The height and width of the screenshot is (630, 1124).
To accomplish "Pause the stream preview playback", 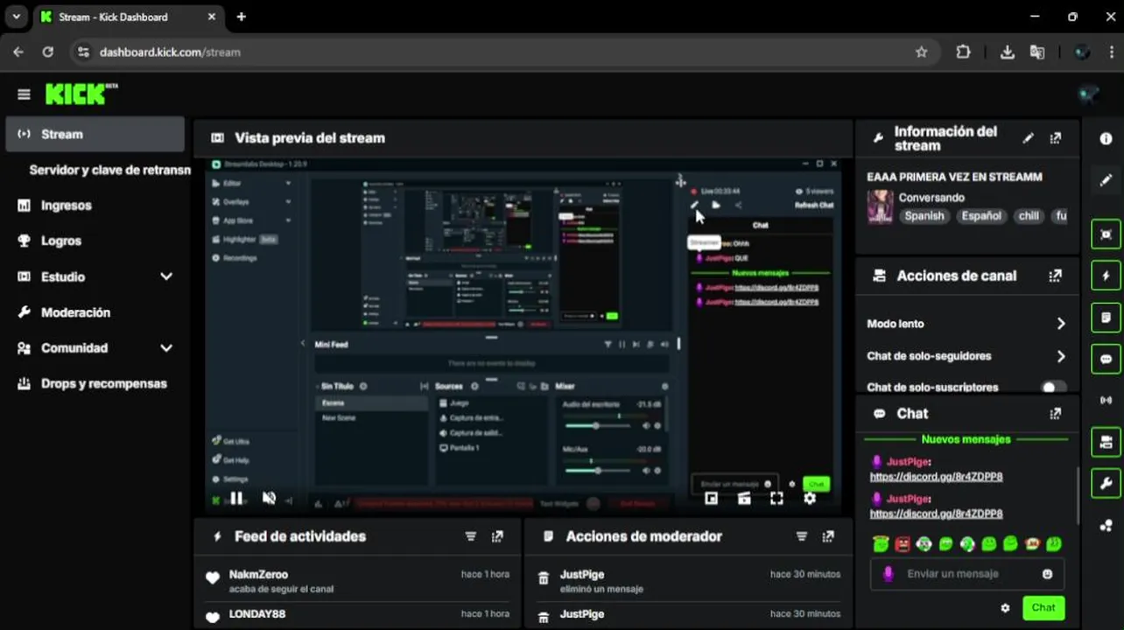I will [x=235, y=498].
